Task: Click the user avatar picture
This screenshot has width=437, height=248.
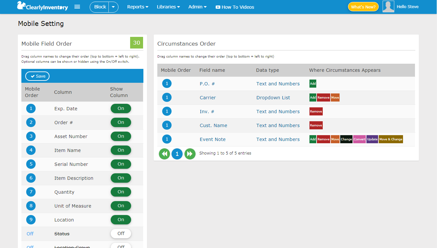Action: [x=388, y=7]
